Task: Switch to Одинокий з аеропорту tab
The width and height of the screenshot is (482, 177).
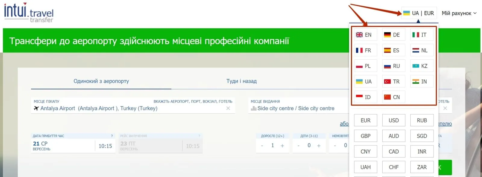Action: point(101,81)
